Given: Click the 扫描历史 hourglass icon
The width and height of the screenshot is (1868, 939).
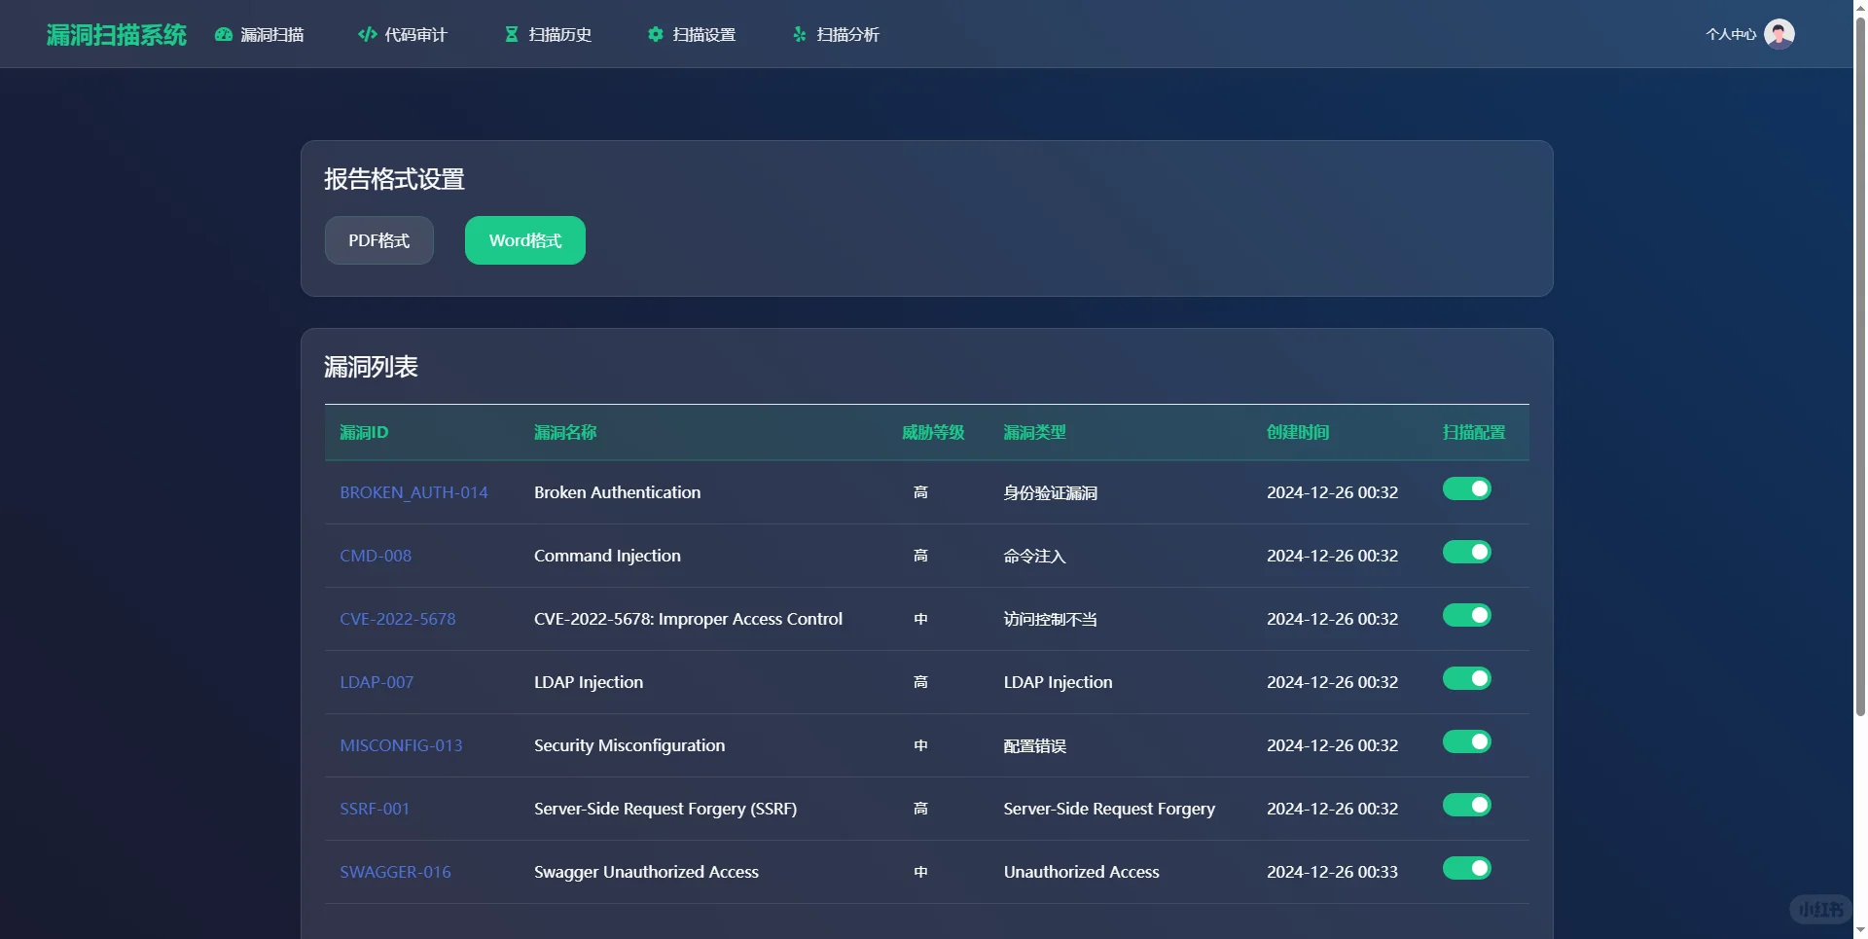Looking at the screenshot, I should pyautogui.click(x=511, y=34).
